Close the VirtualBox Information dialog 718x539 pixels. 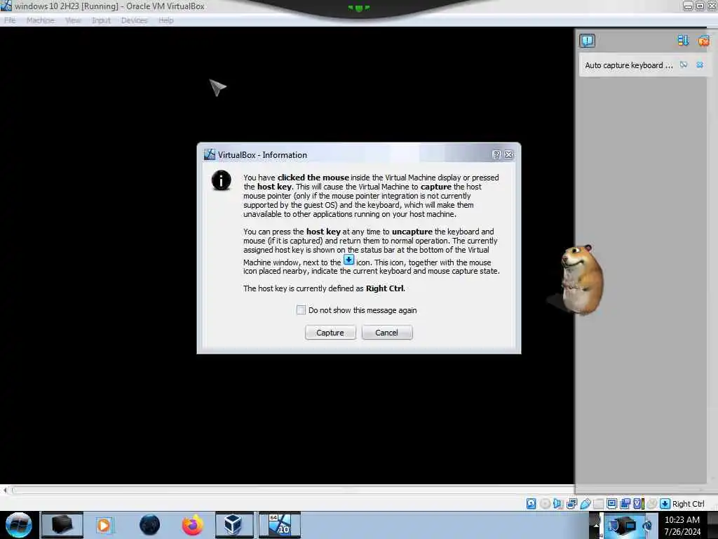(509, 154)
